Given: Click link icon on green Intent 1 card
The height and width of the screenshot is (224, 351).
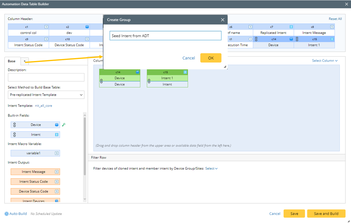Looking at the screenshot, I should click(x=149, y=81).
